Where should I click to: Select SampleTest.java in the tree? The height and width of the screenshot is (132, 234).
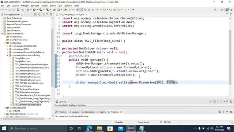tap(22, 58)
